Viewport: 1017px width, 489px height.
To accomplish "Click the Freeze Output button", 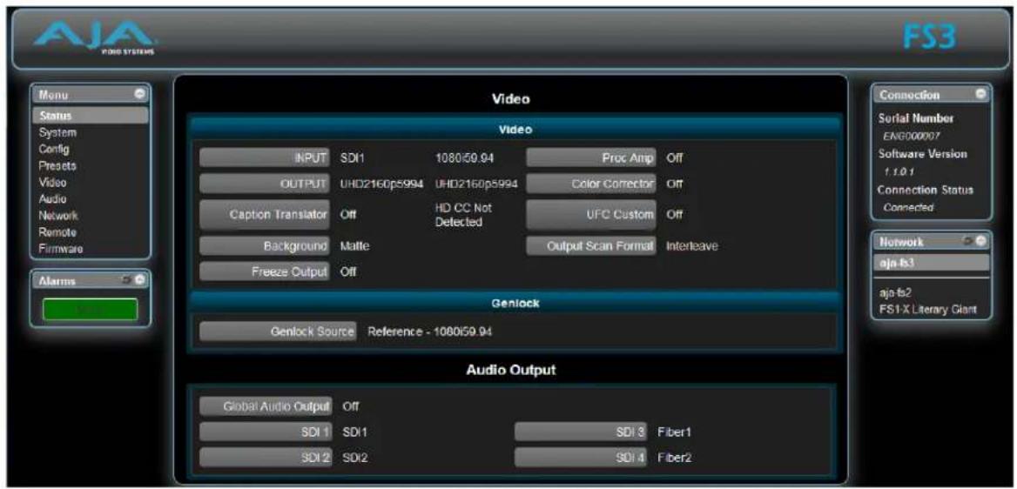I will click(x=266, y=271).
